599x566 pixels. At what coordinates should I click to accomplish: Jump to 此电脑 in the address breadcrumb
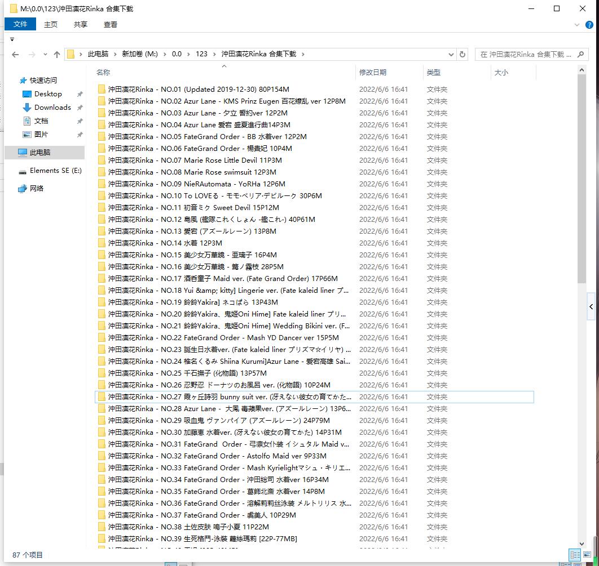tap(98, 54)
